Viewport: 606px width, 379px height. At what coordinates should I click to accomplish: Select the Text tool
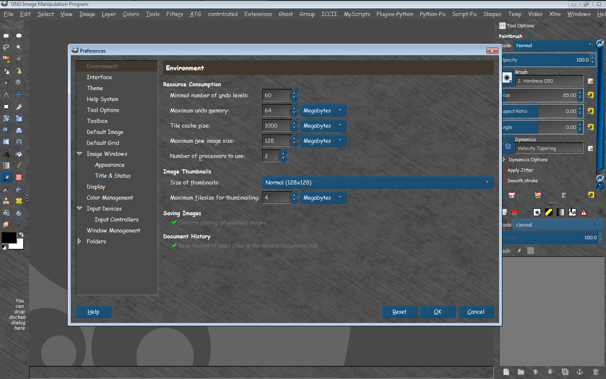click(x=6, y=154)
